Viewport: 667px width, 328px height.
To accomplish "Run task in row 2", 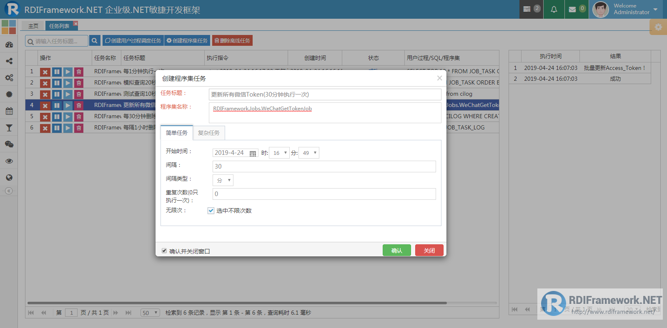I will tap(68, 83).
